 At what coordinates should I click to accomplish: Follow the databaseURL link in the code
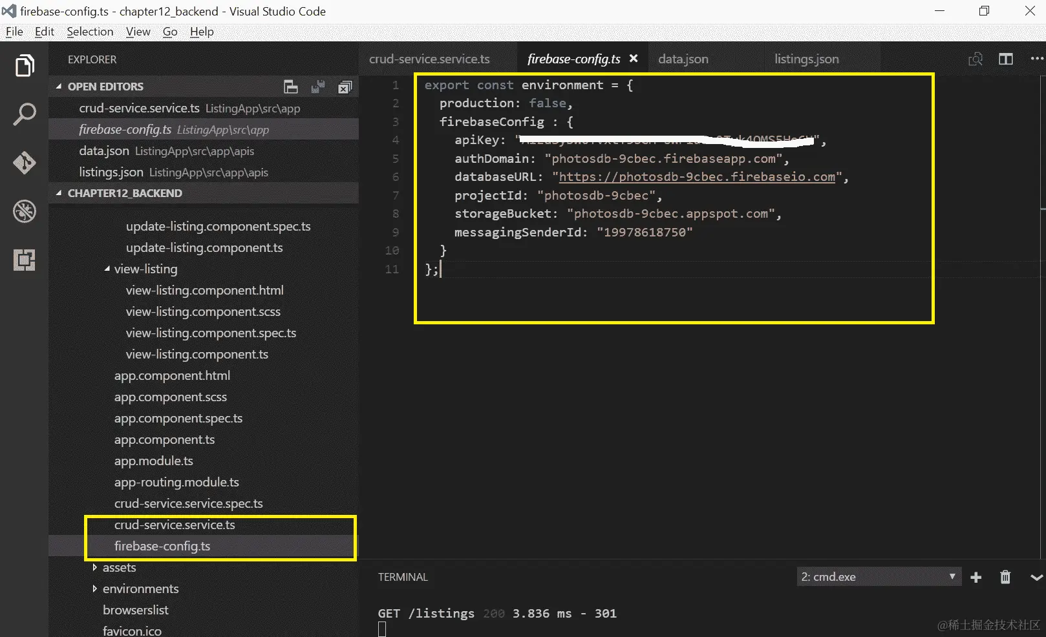point(697,177)
